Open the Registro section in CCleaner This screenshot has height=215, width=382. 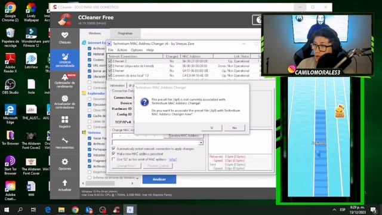(64, 122)
